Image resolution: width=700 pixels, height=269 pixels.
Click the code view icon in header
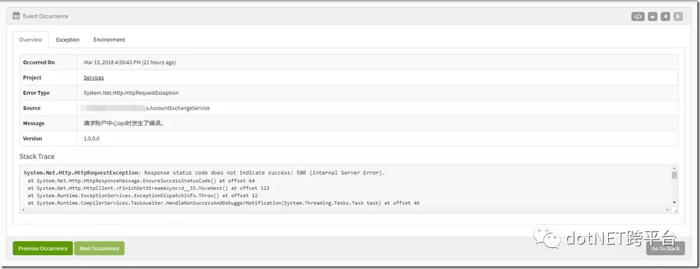[638, 16]
